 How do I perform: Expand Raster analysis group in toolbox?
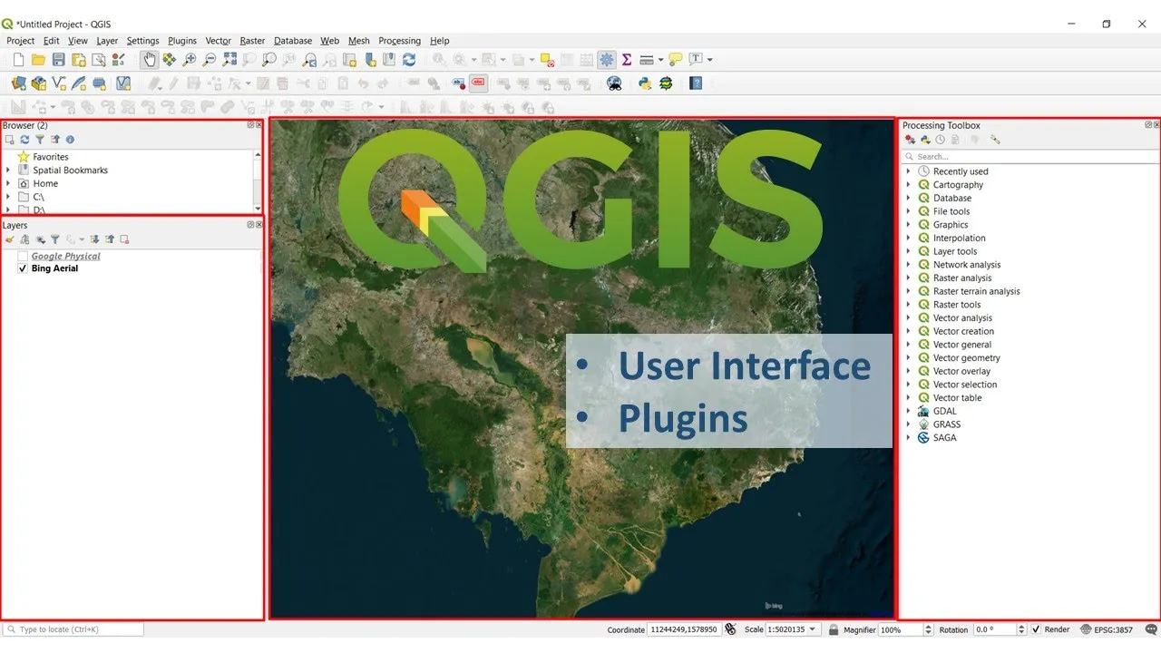tap(909, 278)
